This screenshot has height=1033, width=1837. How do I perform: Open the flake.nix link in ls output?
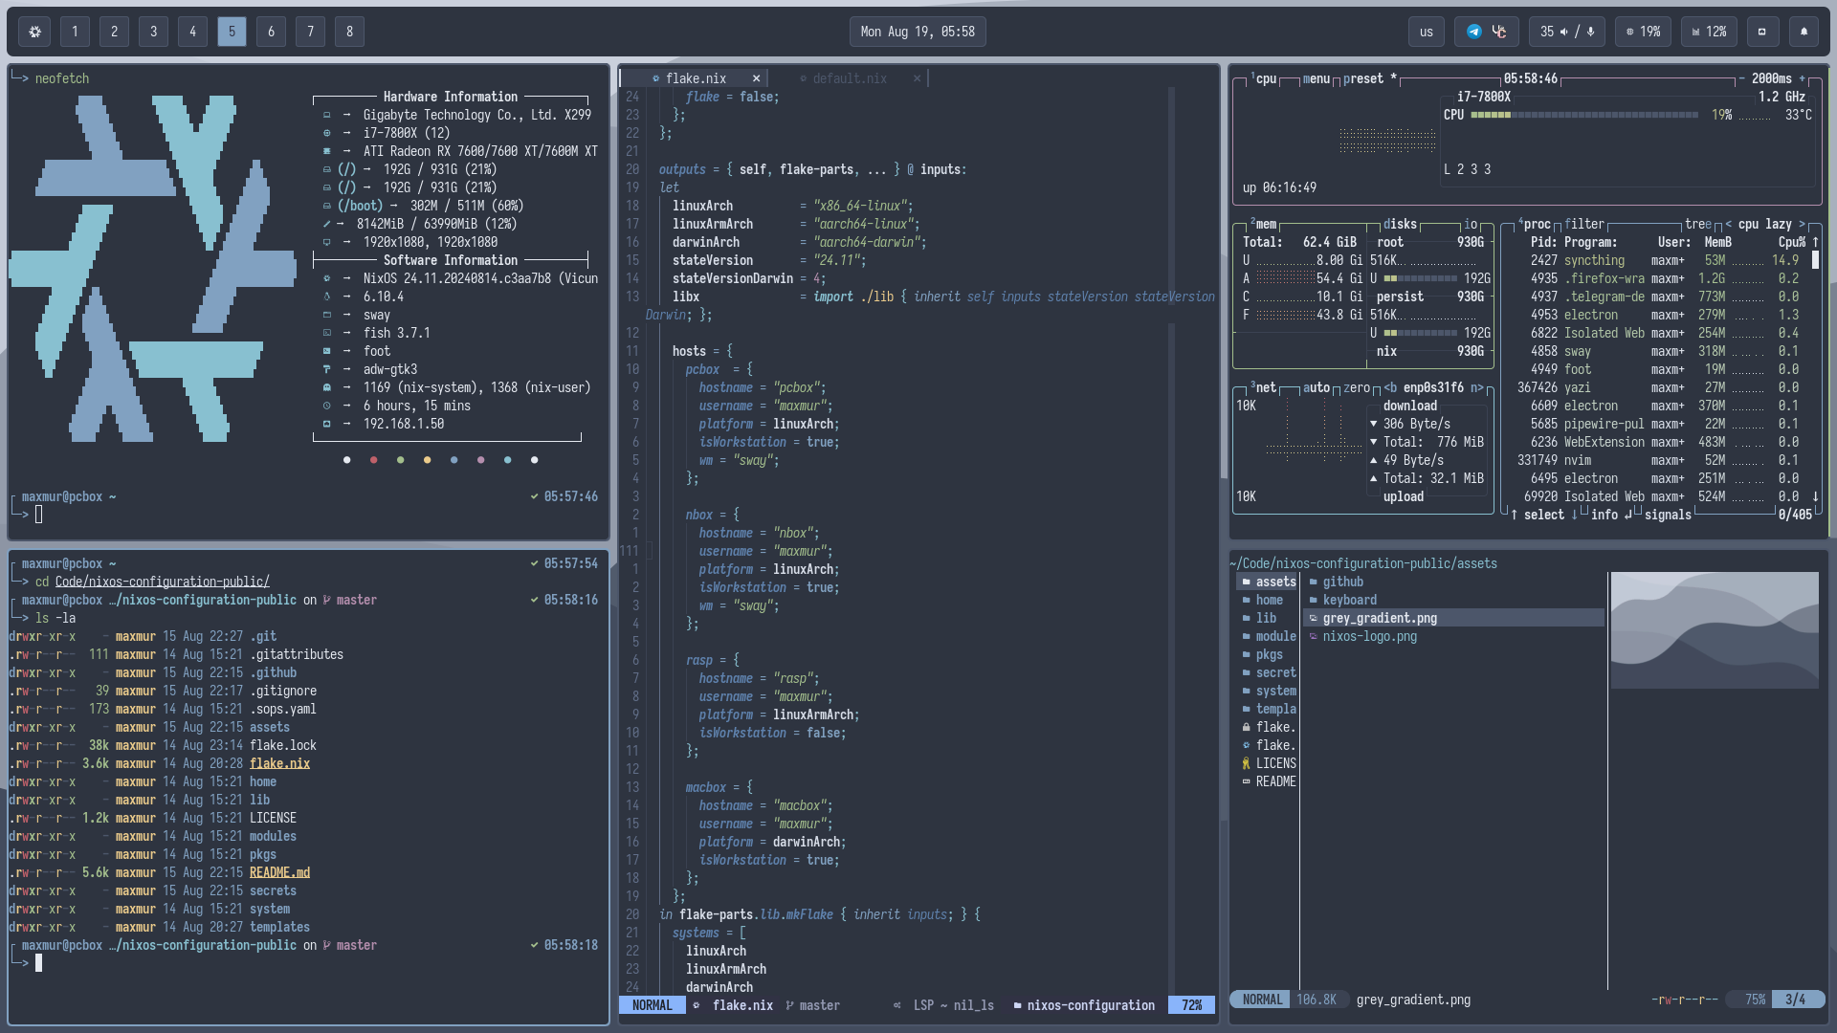point(279,763)
